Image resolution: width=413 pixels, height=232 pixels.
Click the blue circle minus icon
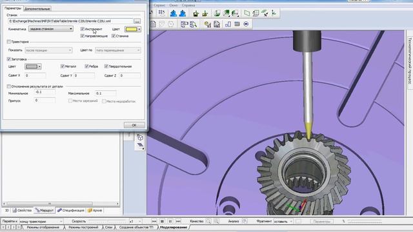tap(246, 24)
